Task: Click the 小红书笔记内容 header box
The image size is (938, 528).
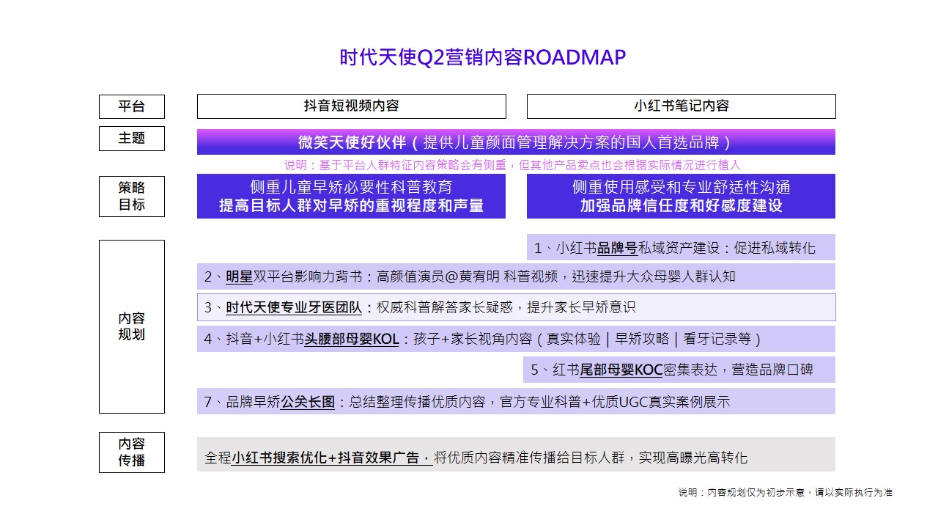Action: coord(682,106)
